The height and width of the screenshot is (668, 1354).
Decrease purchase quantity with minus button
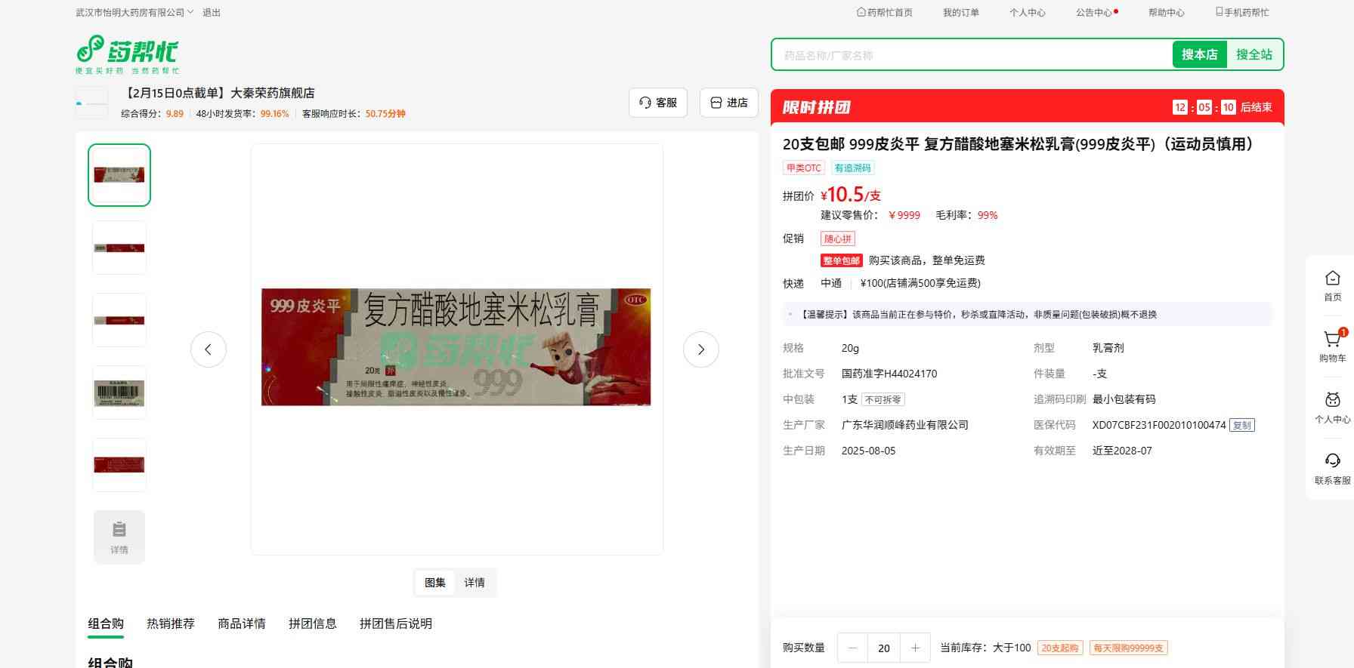(x=853, y=648)
